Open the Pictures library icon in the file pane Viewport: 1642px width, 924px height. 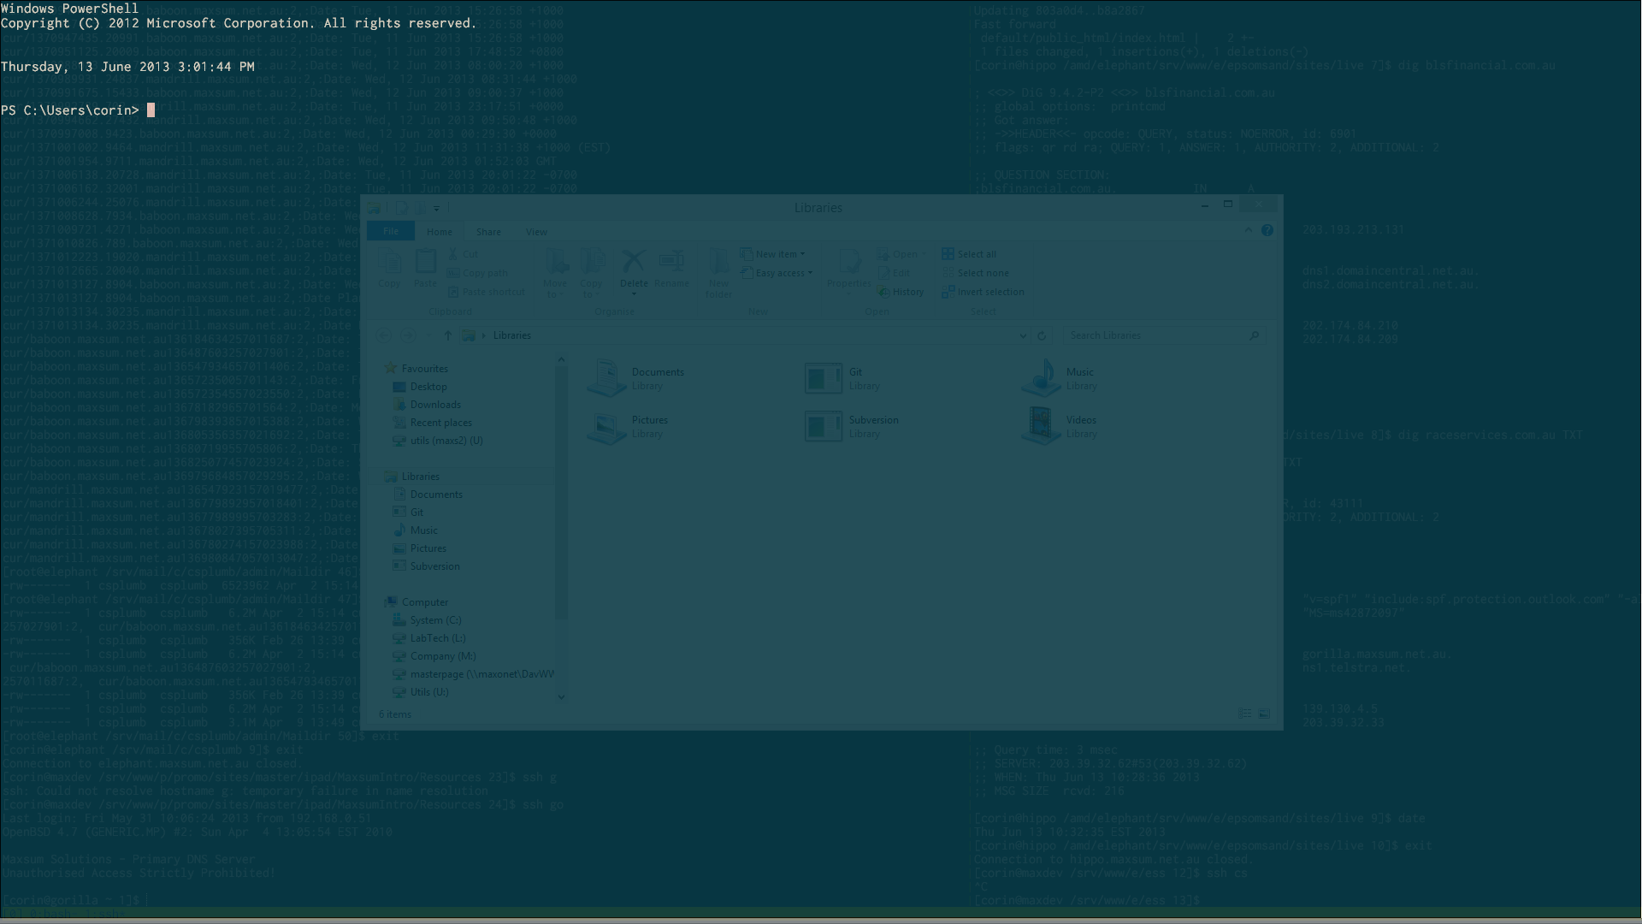click(607, 426)
